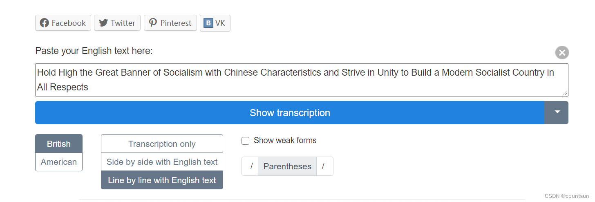Click the VK share icon
595x202 pixels.
[x=208, y=23]
